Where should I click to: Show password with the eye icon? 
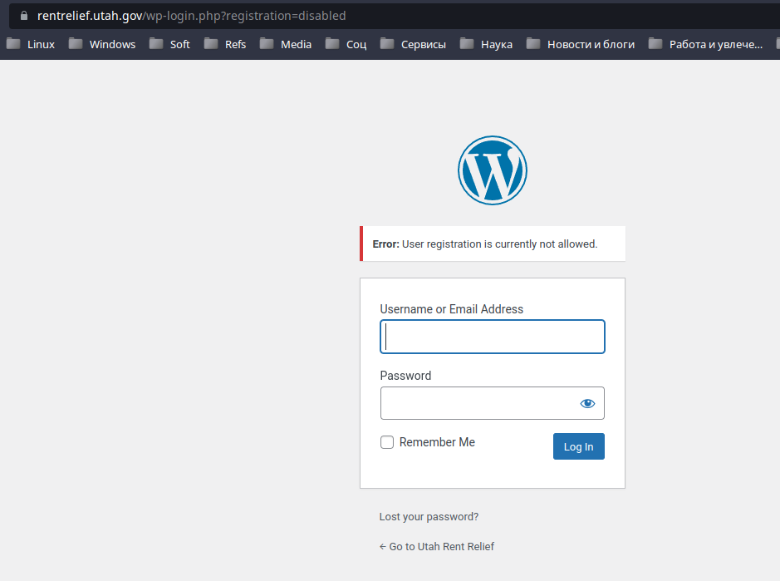(x=587, y=403)
